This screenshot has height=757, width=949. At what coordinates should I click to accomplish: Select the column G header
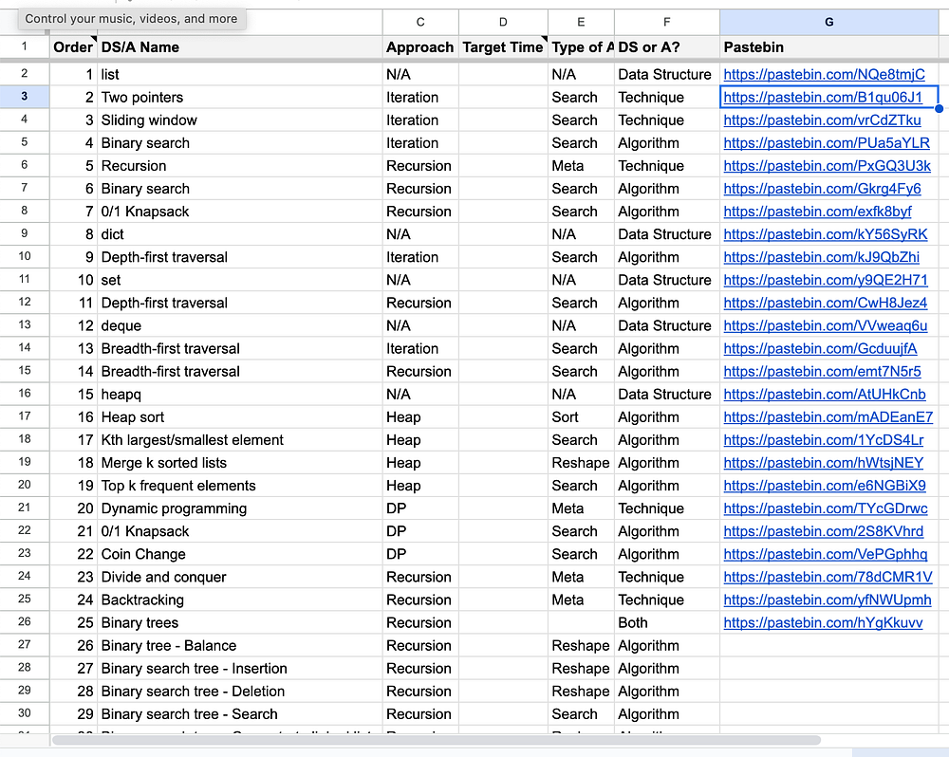(828, 22)
